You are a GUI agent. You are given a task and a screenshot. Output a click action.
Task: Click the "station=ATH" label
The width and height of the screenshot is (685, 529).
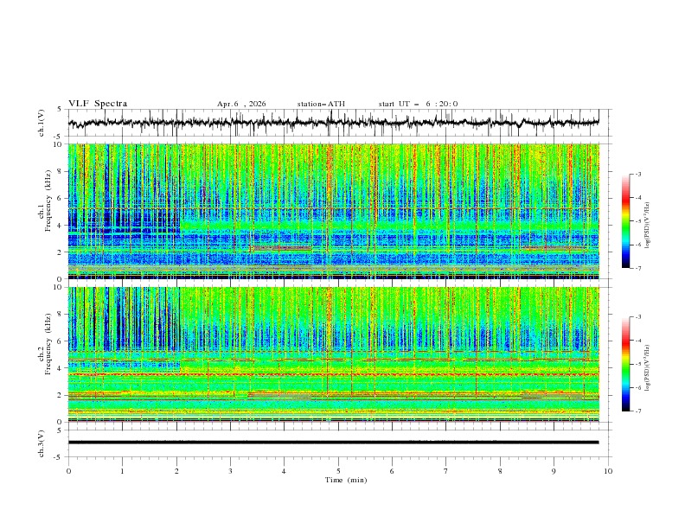(321, 104)
